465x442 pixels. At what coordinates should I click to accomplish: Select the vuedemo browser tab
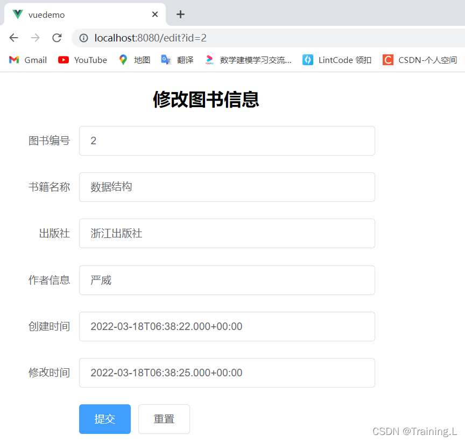(x=85, y=15)
